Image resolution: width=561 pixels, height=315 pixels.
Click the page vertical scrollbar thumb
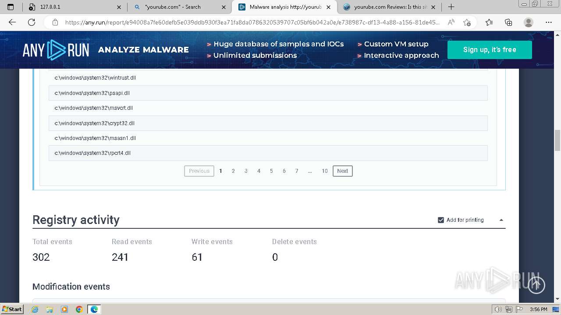click(x=557, y=140)
